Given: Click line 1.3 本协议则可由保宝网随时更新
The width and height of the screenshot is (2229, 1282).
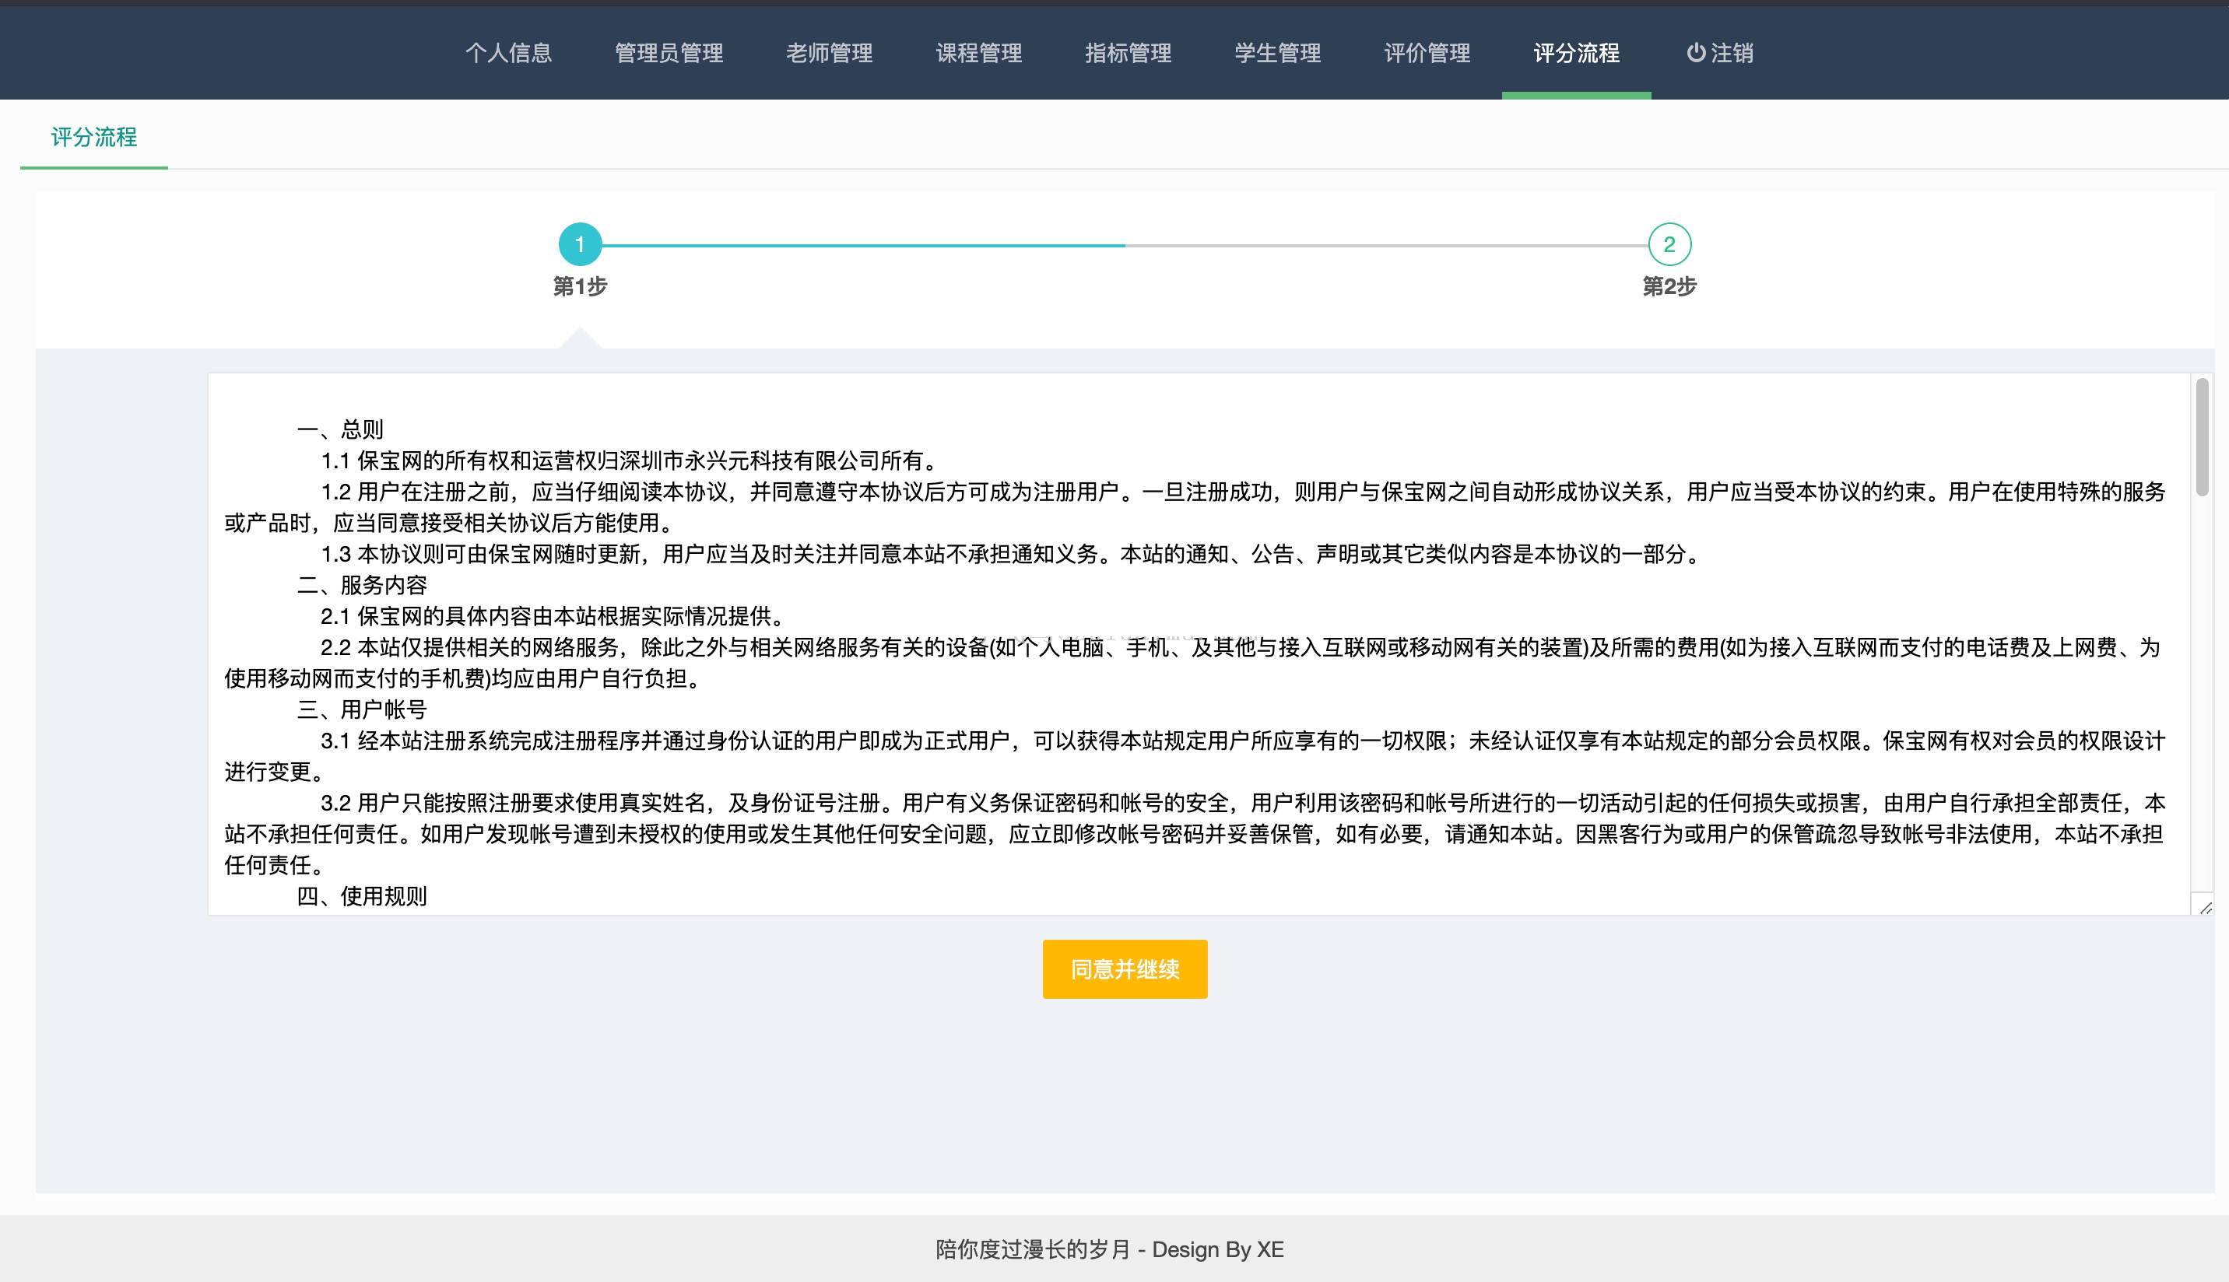Looking at the screenshot, I should click(1013, 554).
